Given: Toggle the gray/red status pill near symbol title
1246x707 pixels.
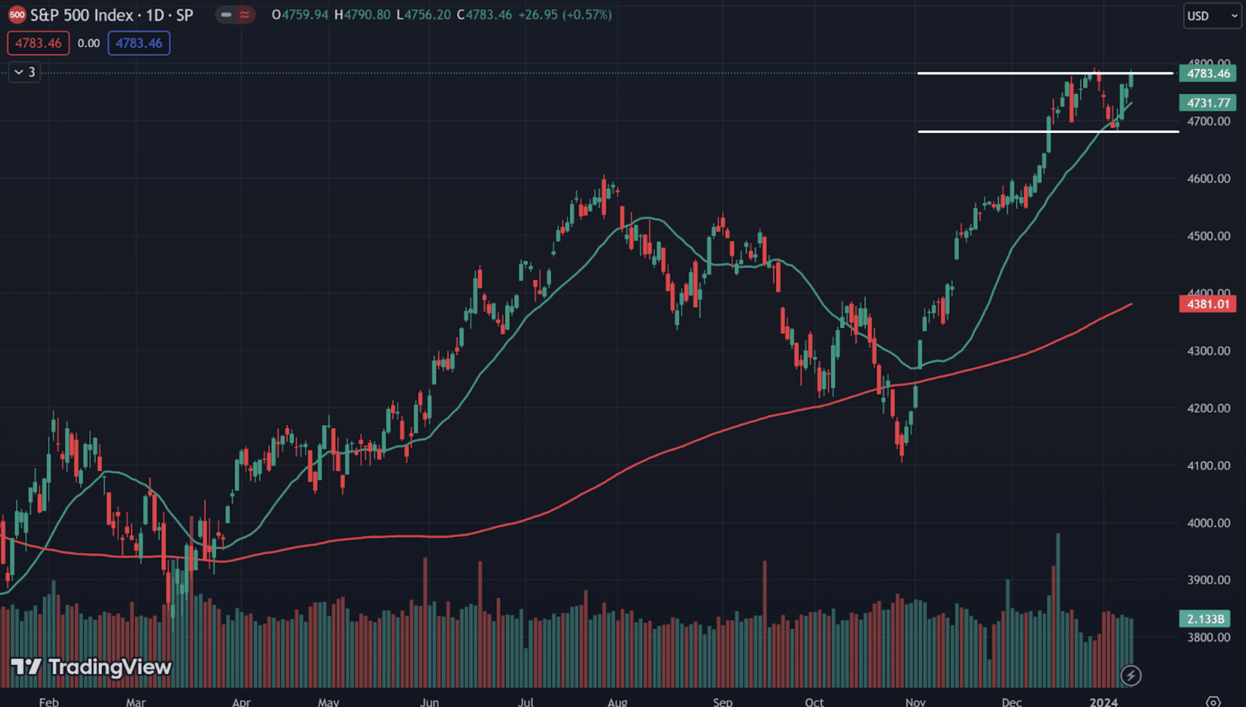Looking at the screenshot, I should click(x=235, y=15).
